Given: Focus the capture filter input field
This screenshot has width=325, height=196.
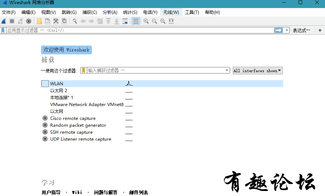Looking at the screenshot, I should point(156,70).
